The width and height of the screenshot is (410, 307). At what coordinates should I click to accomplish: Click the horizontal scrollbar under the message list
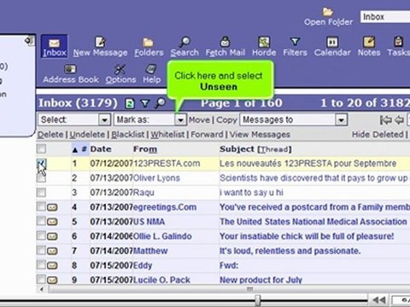click(x=228, y=289)
